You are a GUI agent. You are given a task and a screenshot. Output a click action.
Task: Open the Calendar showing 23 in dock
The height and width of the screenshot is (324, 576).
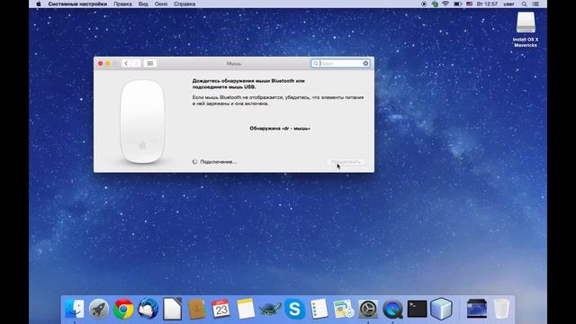221,309
